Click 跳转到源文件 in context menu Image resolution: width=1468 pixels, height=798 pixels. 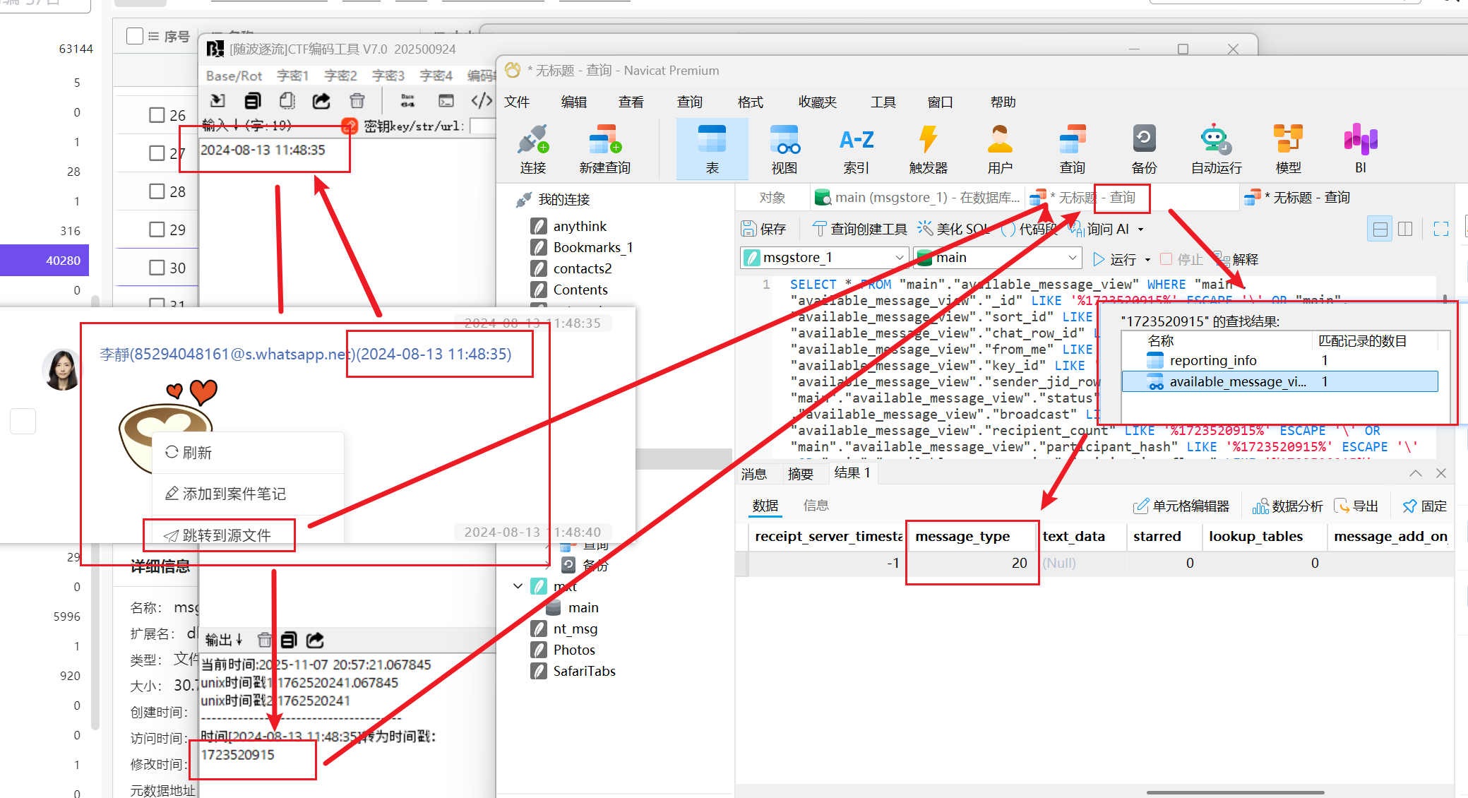226,535
